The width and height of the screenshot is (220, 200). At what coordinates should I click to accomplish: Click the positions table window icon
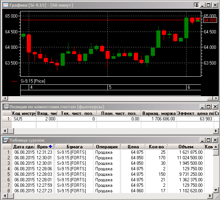click(6, 107)
